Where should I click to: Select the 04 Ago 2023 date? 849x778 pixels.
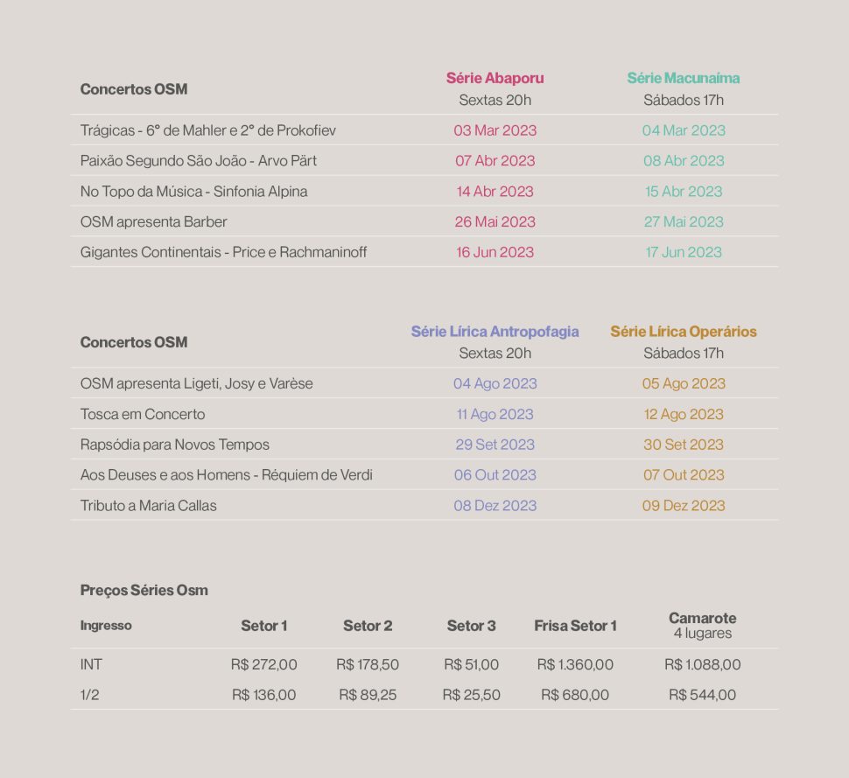point(495,384)
